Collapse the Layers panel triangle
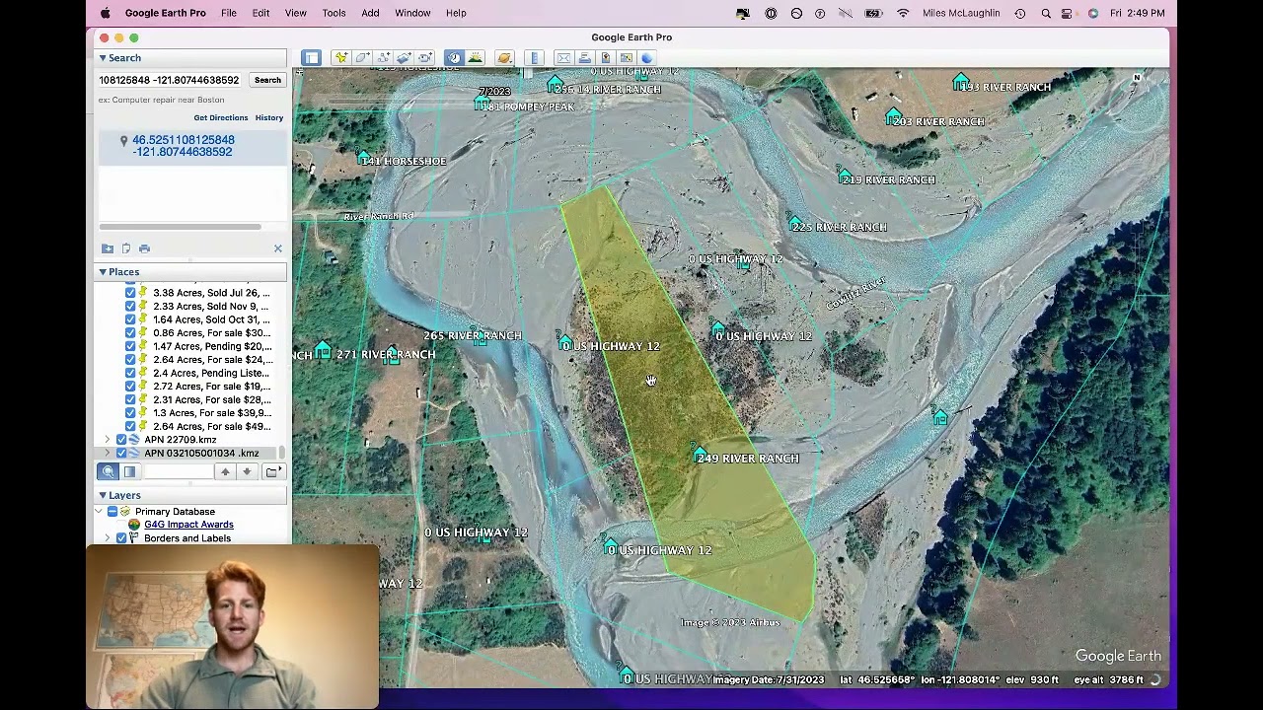Viewport: 1263px width, 710px height. 103,495
